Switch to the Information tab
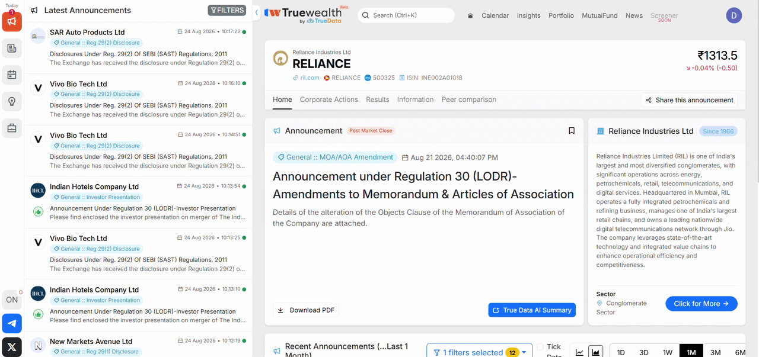 (416, 99)
